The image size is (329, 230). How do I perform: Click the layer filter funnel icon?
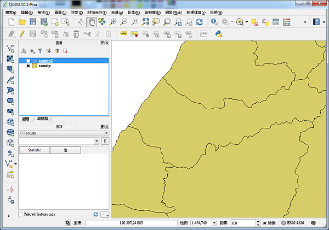click(x=40, y=51)
